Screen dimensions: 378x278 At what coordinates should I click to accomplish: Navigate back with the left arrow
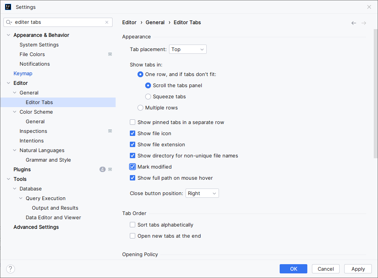354,23
